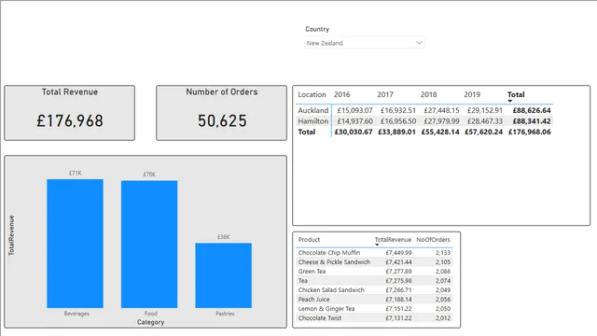Click the 2018 column header
Image resolution: width=597 pixels, height=336 pixels.
tap(428, 94)
